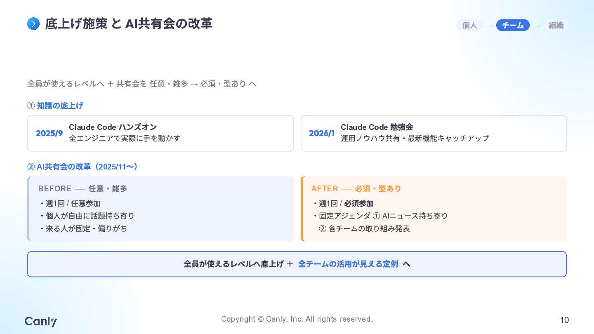Click the ② AI共有会の改革 heading
This screenshot has width=594, height=334.
point(82,167)
